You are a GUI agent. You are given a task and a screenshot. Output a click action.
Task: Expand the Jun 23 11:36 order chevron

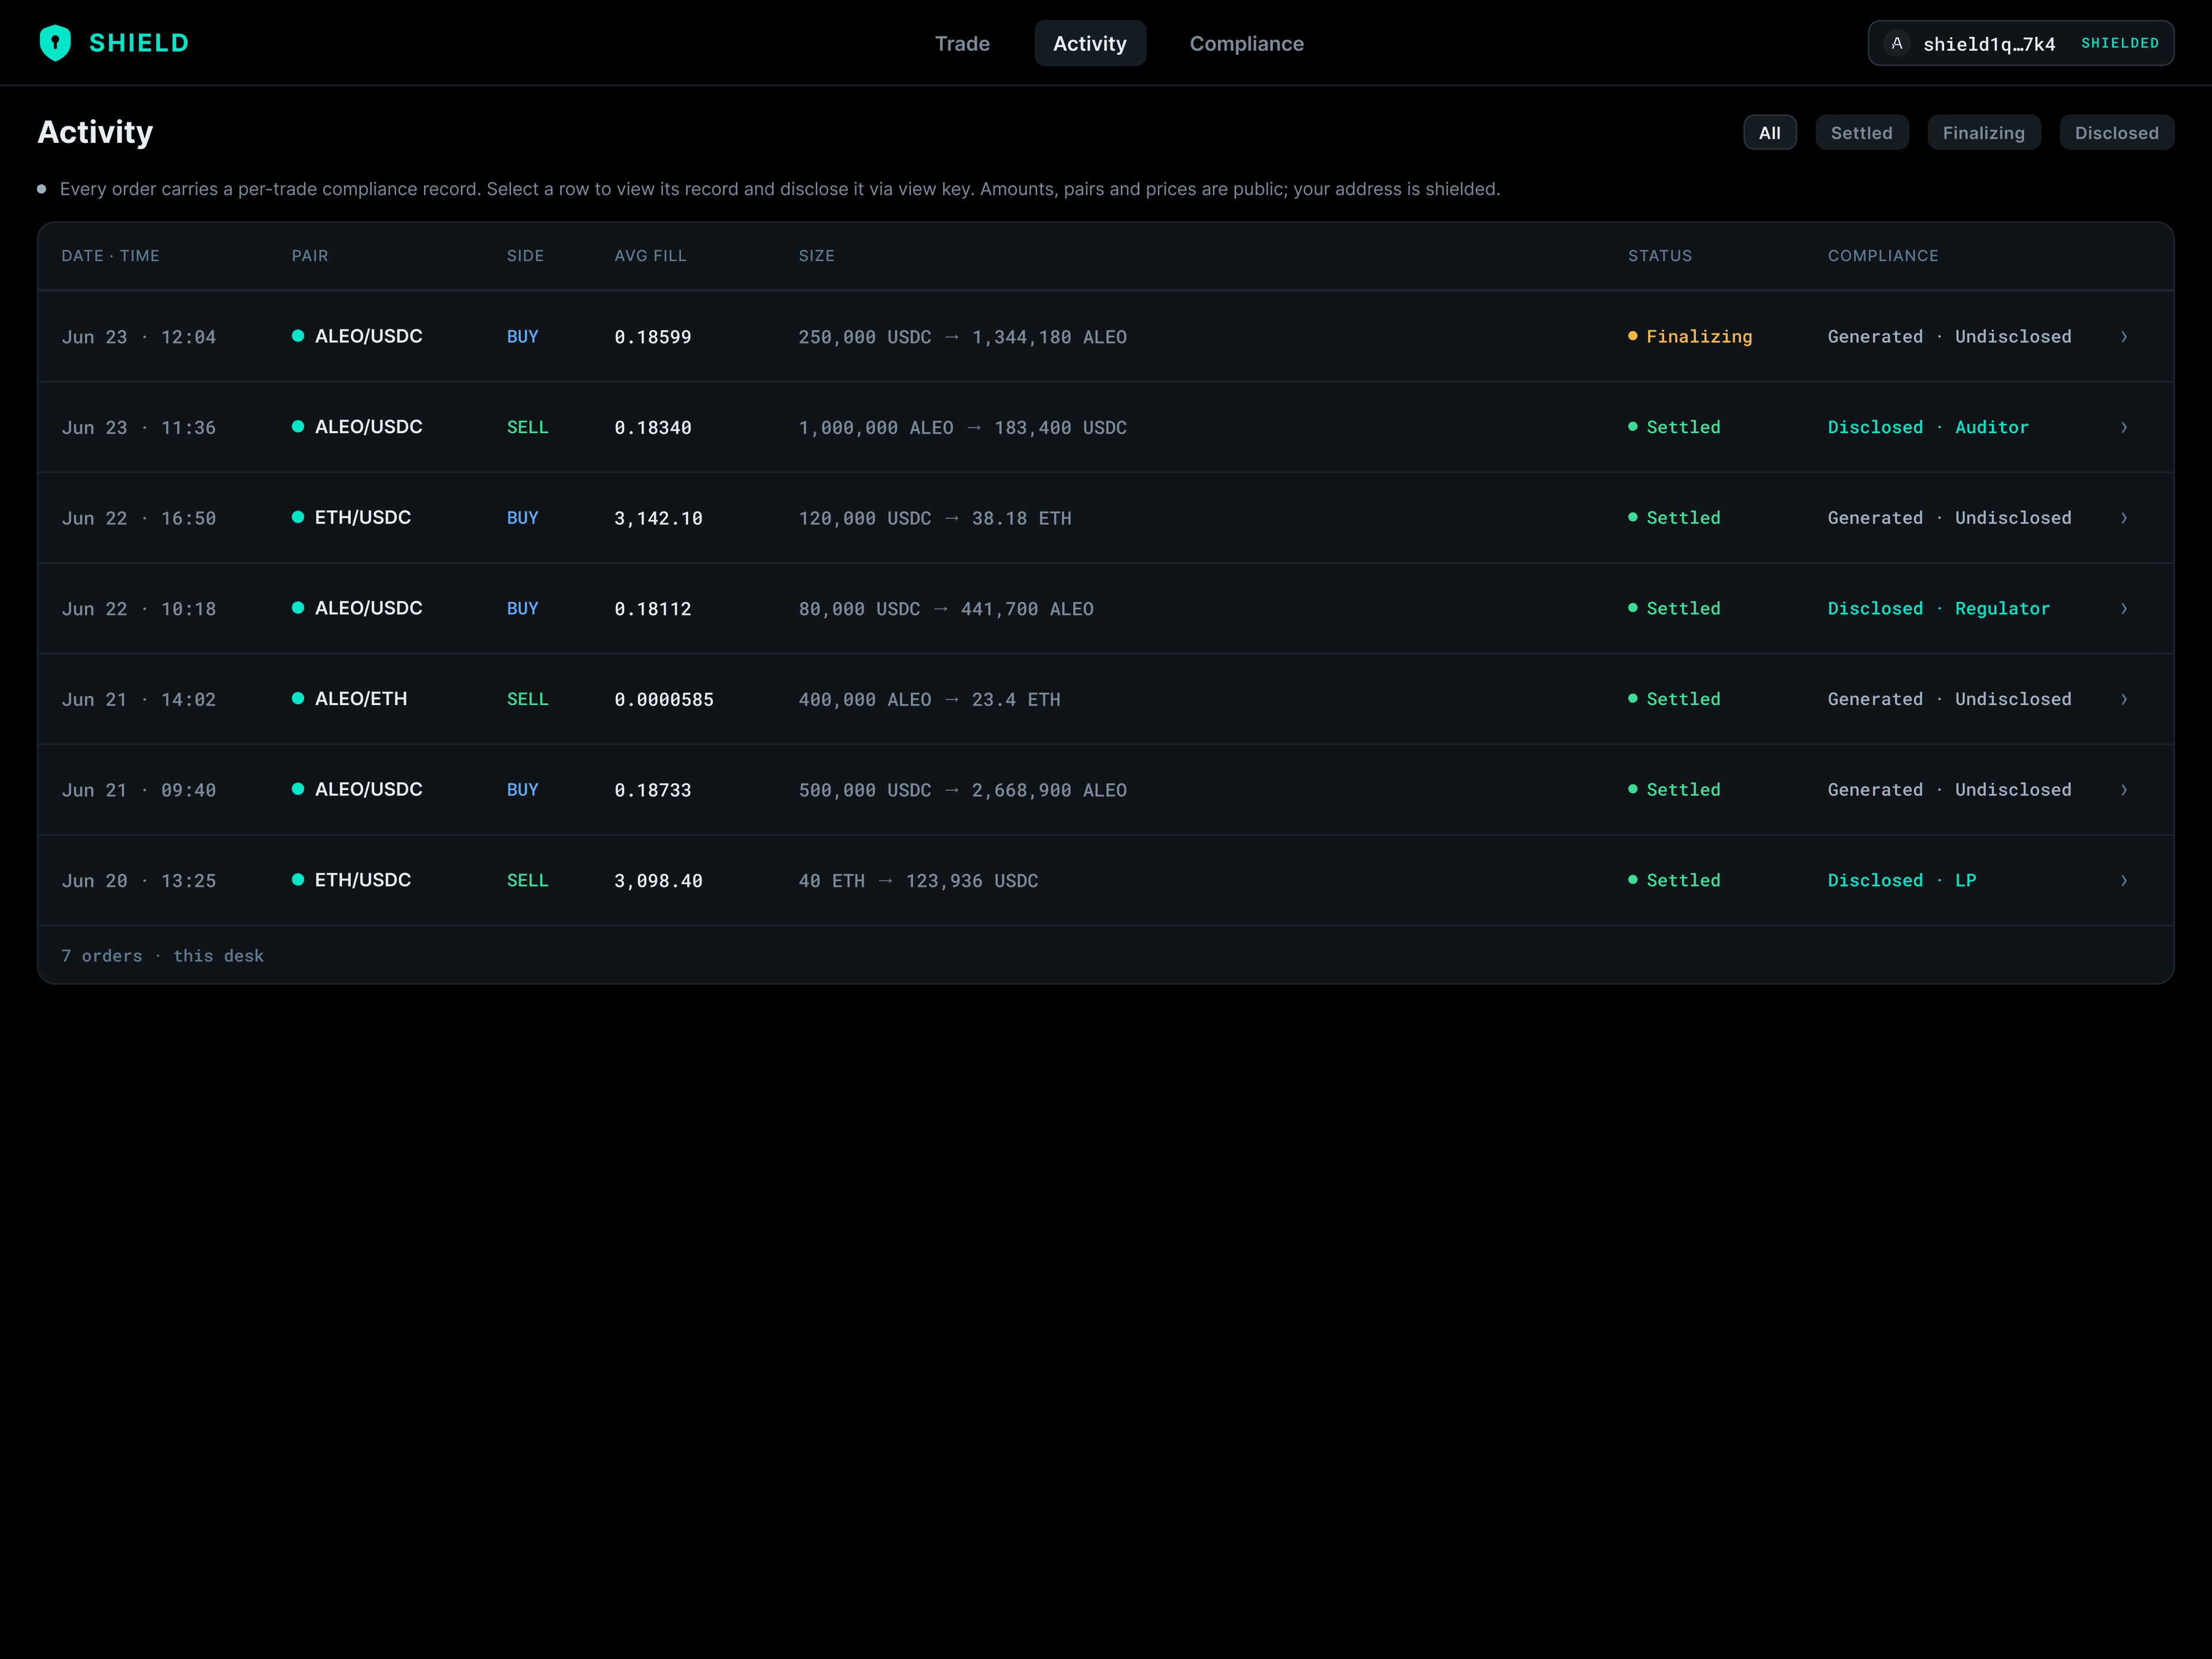coord(2124,428)
